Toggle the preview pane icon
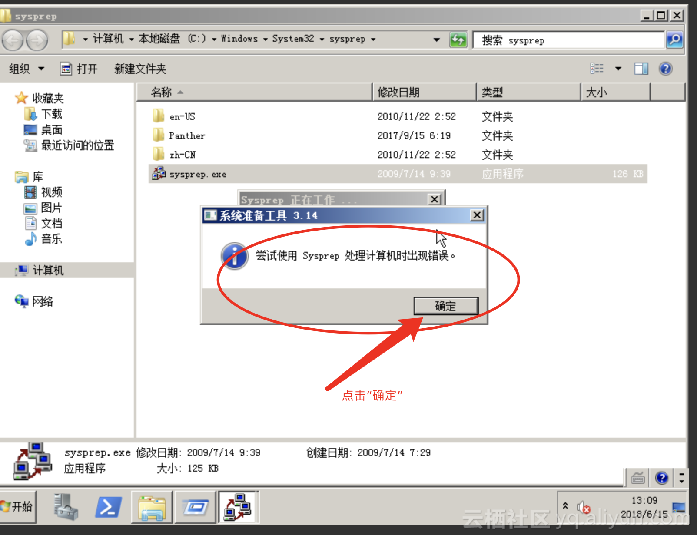 click(641, 69)
